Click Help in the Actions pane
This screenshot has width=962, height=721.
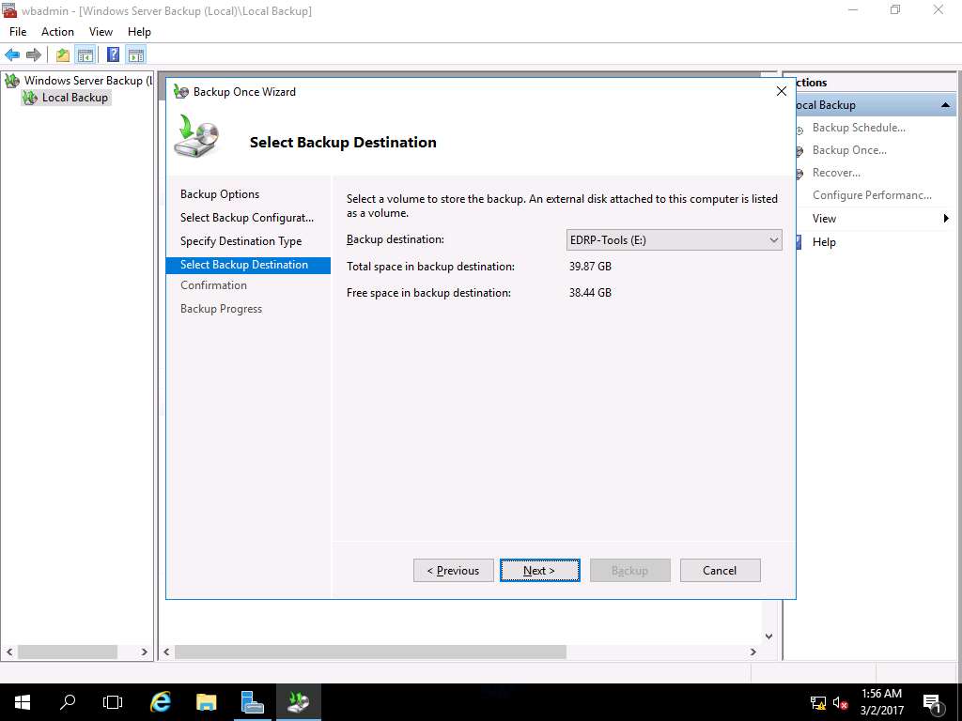pyautogui.click(x=824, y=241)
